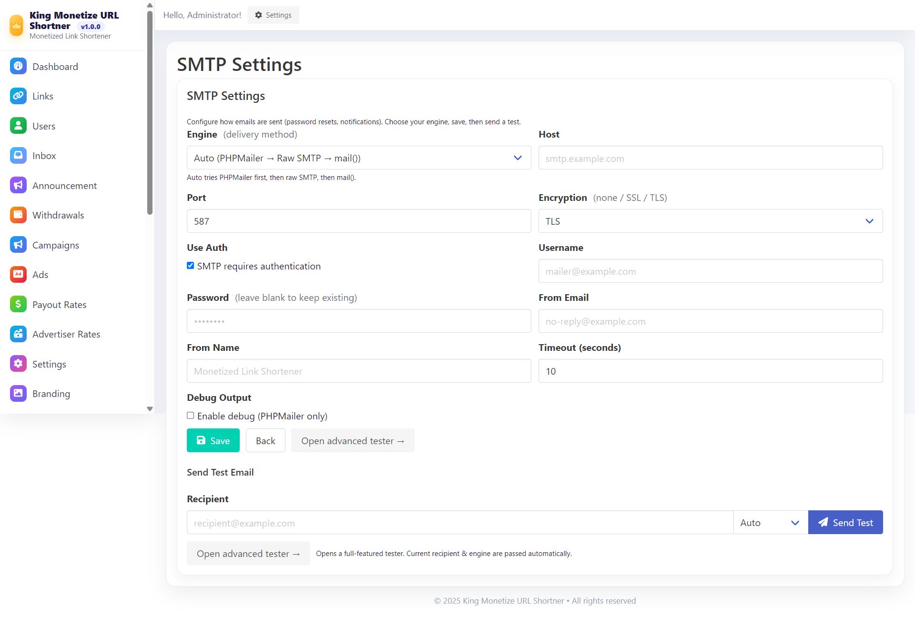Viewport: 915px width, 626px height.
Task: Click the Links chain icon
Action: click(x=18, y=96)
